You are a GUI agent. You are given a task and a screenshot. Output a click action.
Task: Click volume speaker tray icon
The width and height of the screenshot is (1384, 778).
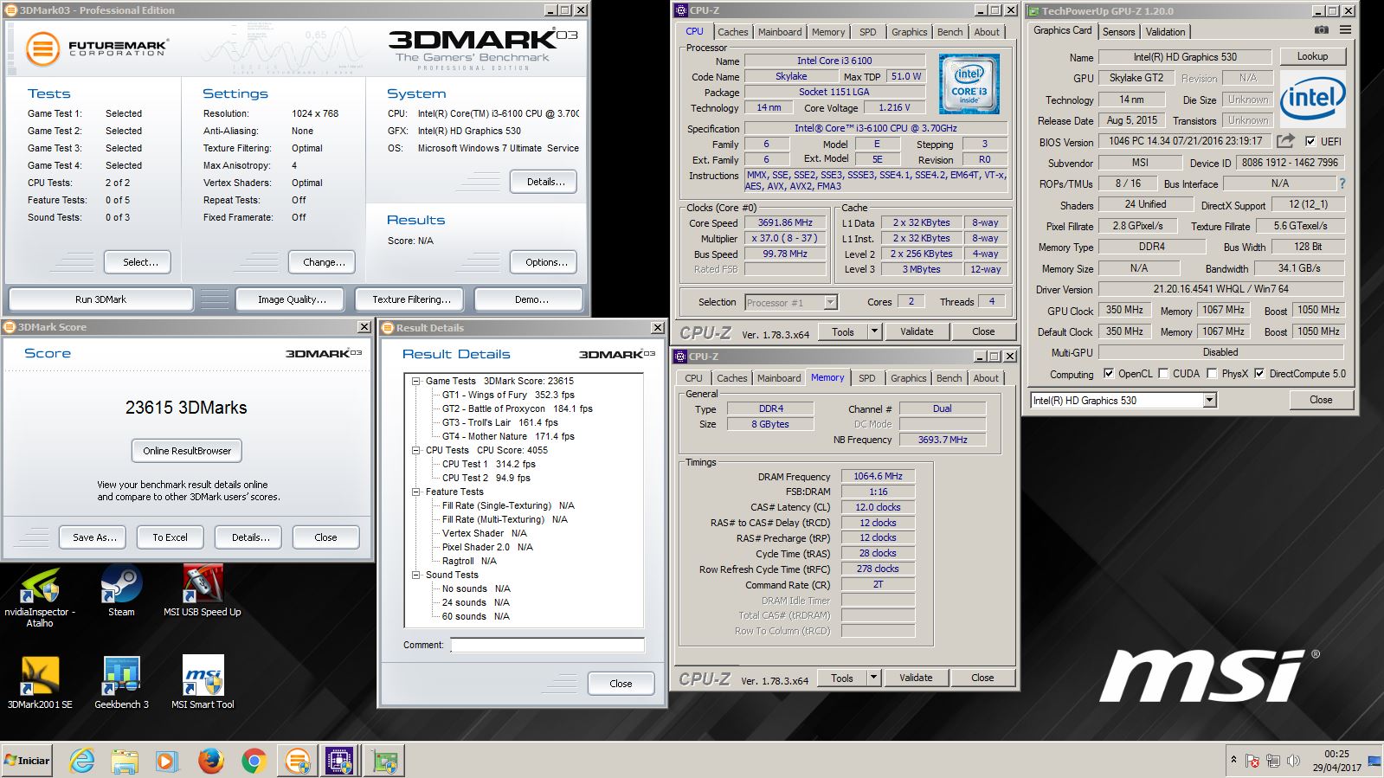click(1293, 761)
